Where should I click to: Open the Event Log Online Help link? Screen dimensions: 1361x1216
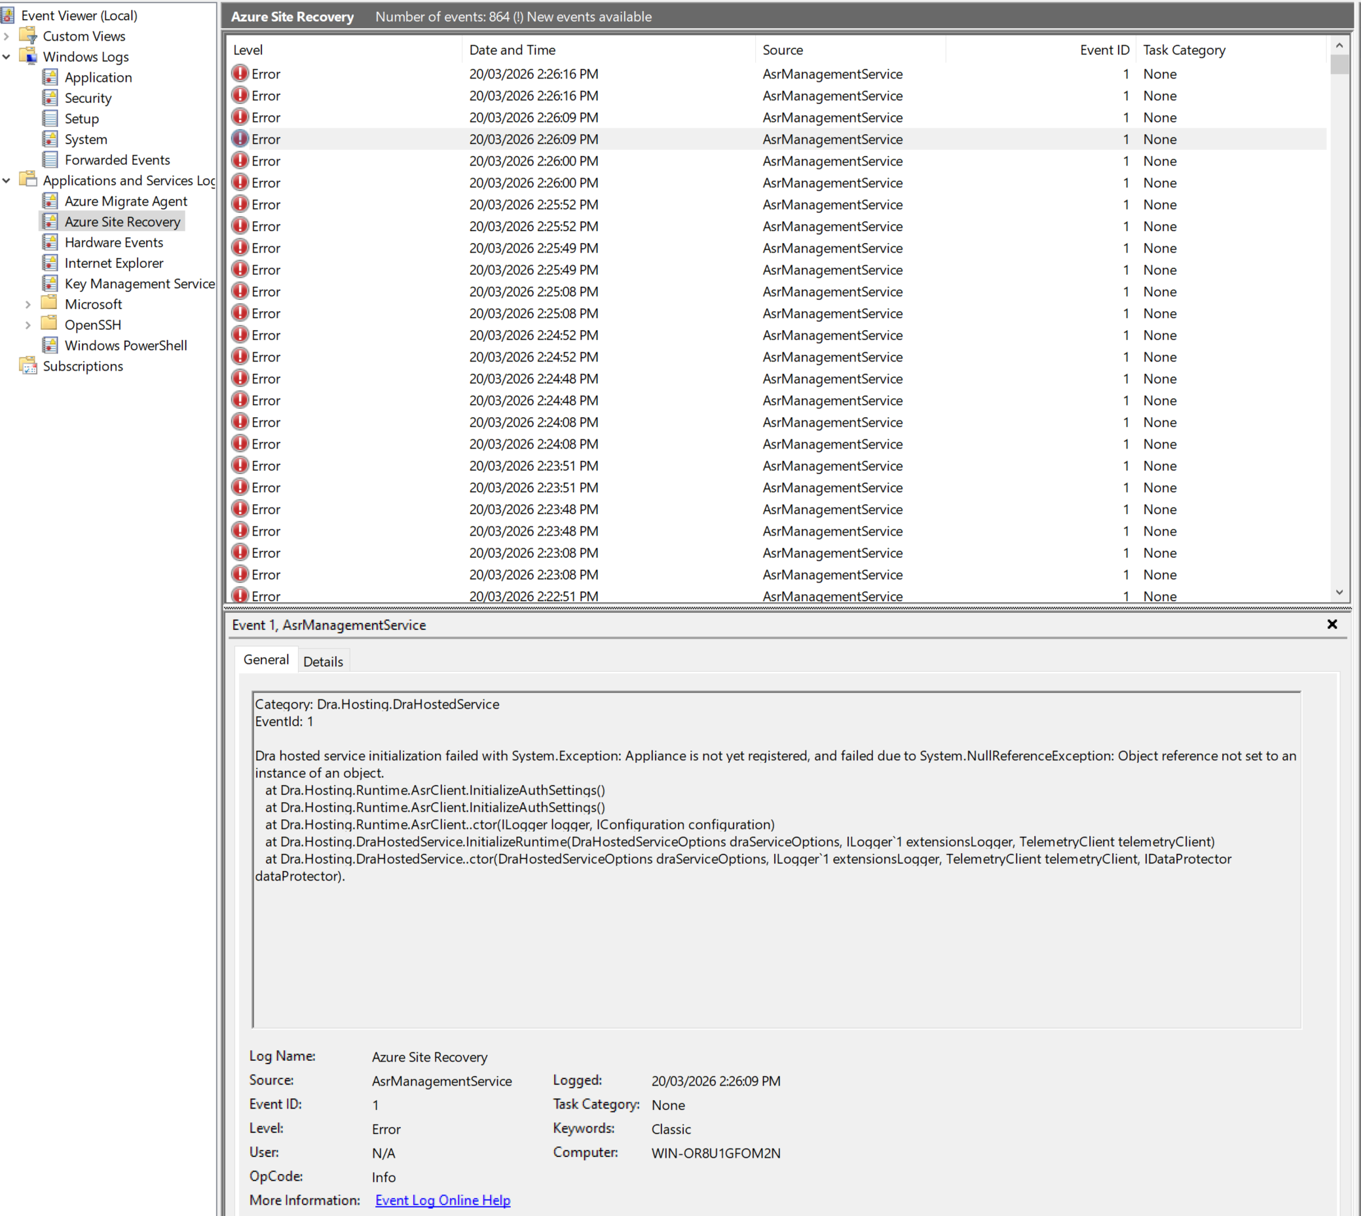click(442, 1200)
